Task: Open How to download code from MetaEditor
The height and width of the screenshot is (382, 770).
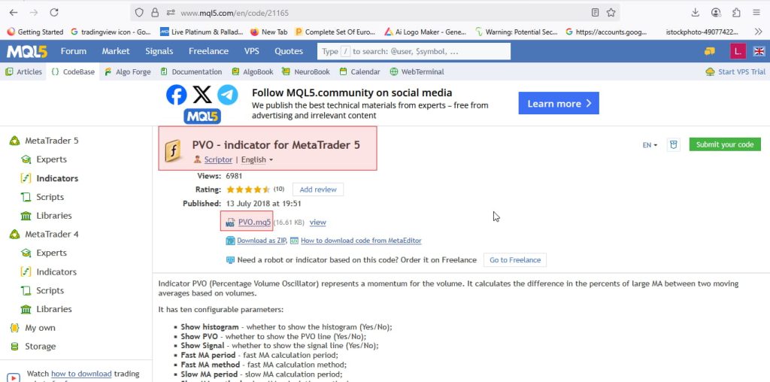Action: pyautogui.click(x=361, y=241)
